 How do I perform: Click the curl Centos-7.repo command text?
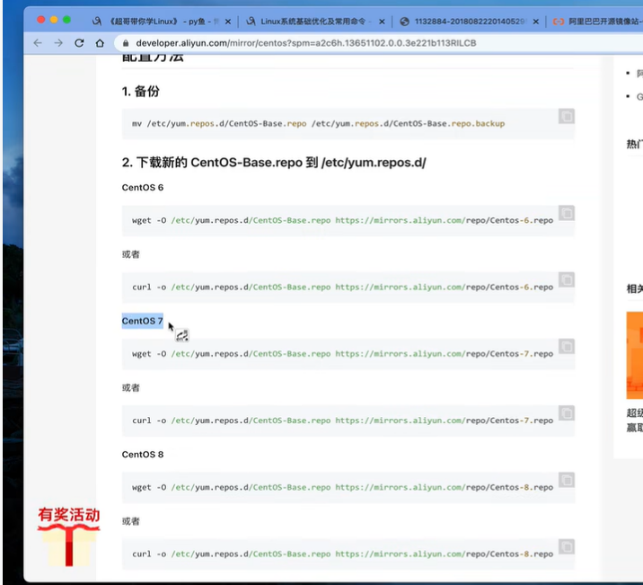pos(342,421)
